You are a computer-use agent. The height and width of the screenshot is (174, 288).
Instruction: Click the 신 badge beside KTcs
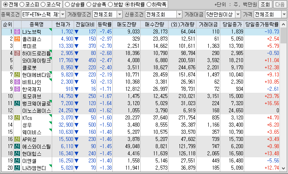[x=17, y=117]
